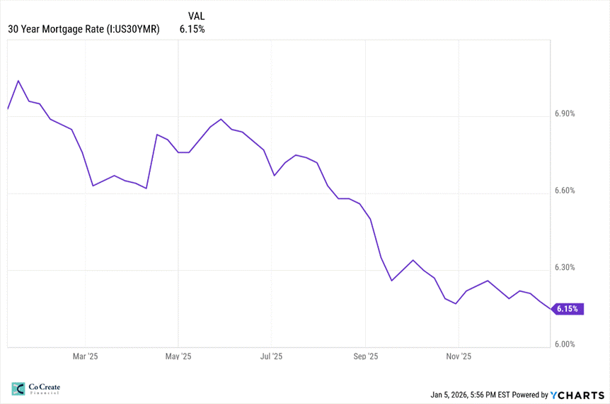610x404 pixels.
Task: Click the 6.90% y-axis label
Action: [565, 113]
